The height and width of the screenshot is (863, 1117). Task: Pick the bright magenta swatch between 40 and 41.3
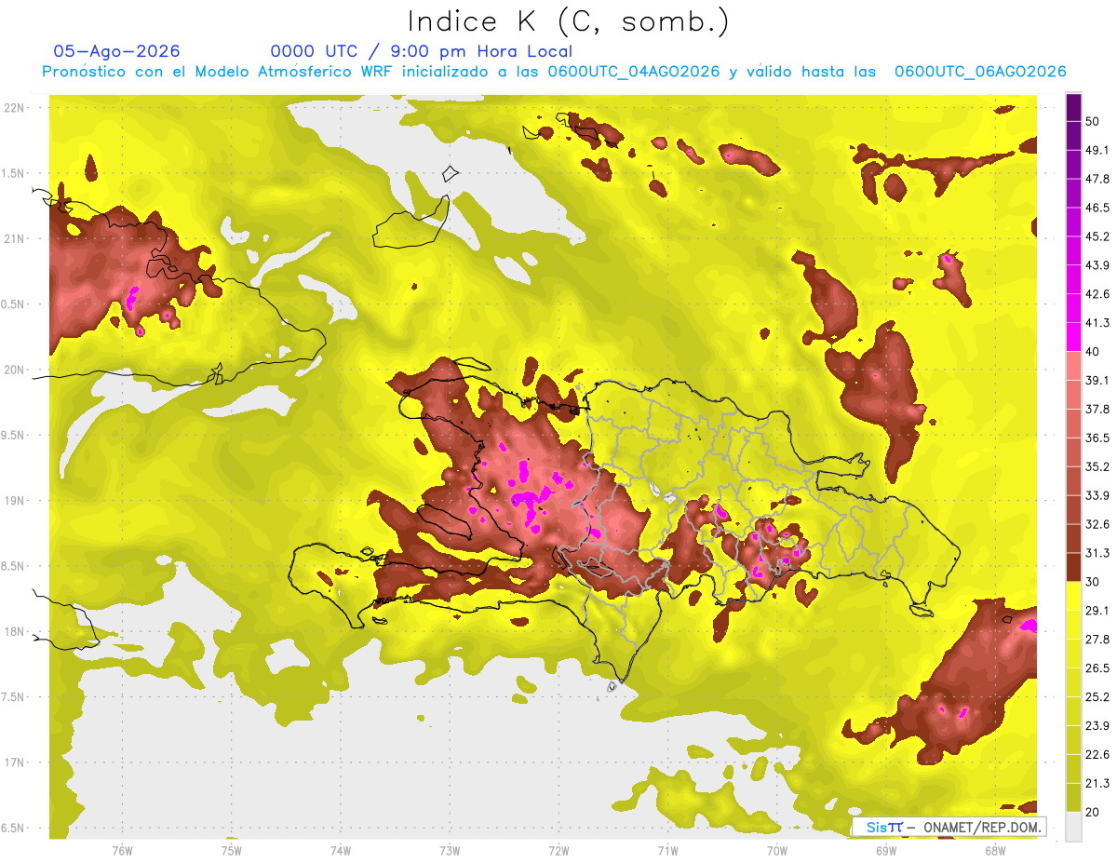1073,337
